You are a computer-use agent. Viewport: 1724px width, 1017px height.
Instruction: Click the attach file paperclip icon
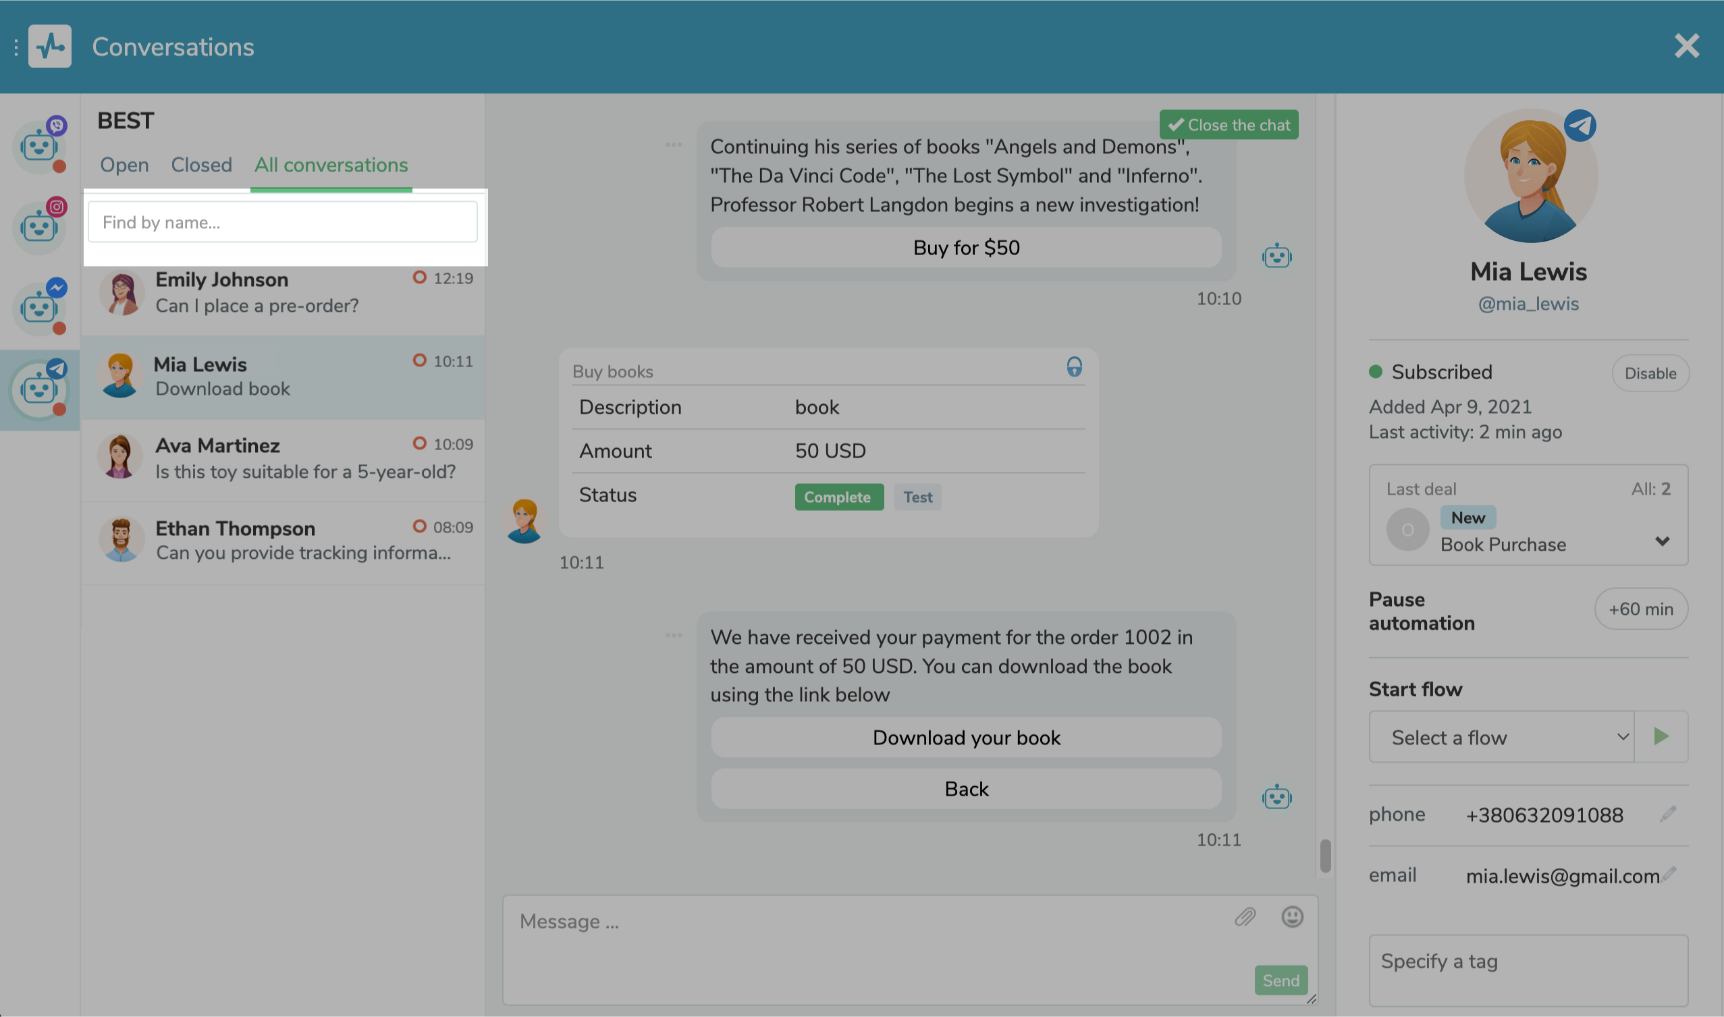pos(1245,917)
